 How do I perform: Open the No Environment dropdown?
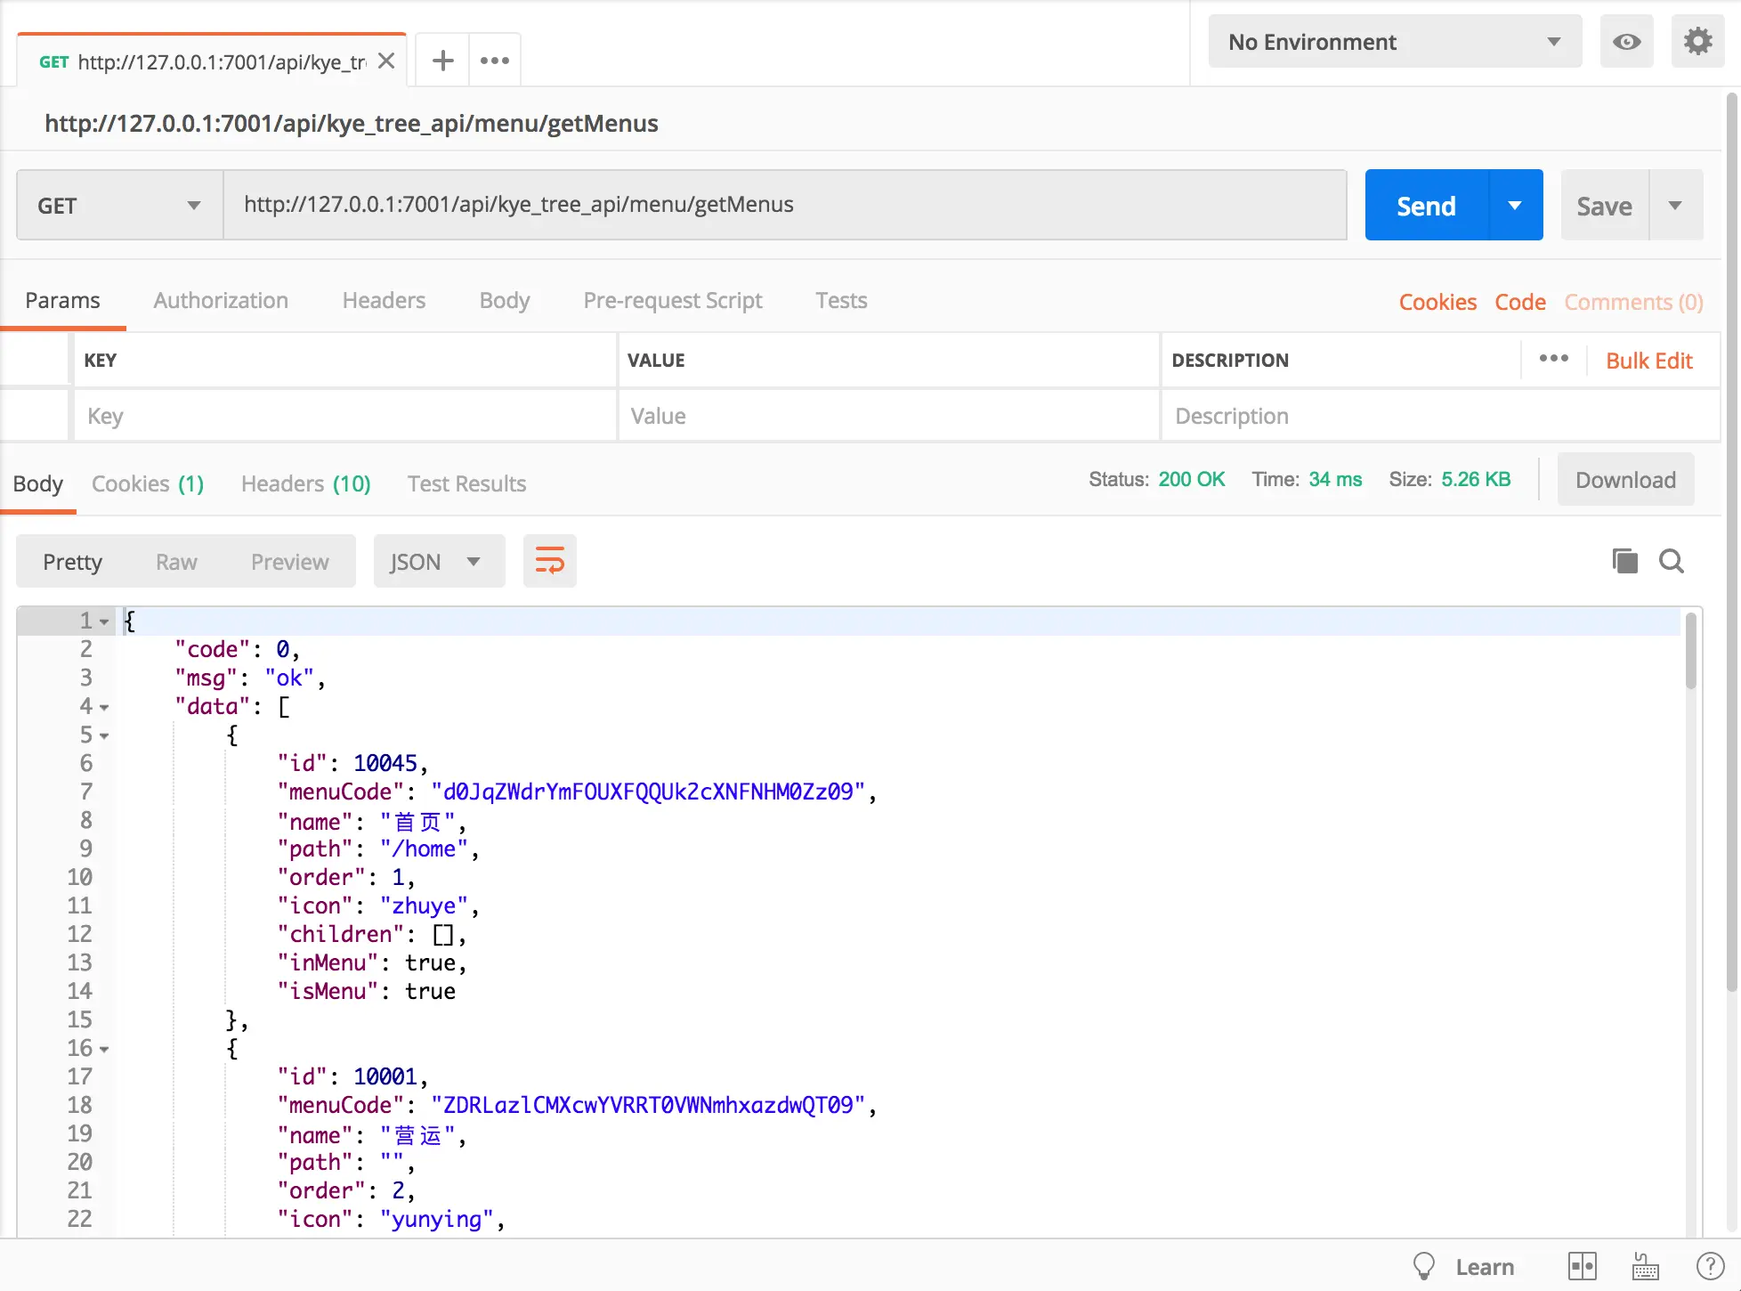click(1394, 42)
